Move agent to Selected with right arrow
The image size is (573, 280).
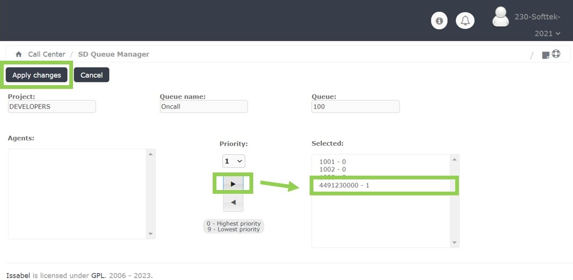coord(233,184)
